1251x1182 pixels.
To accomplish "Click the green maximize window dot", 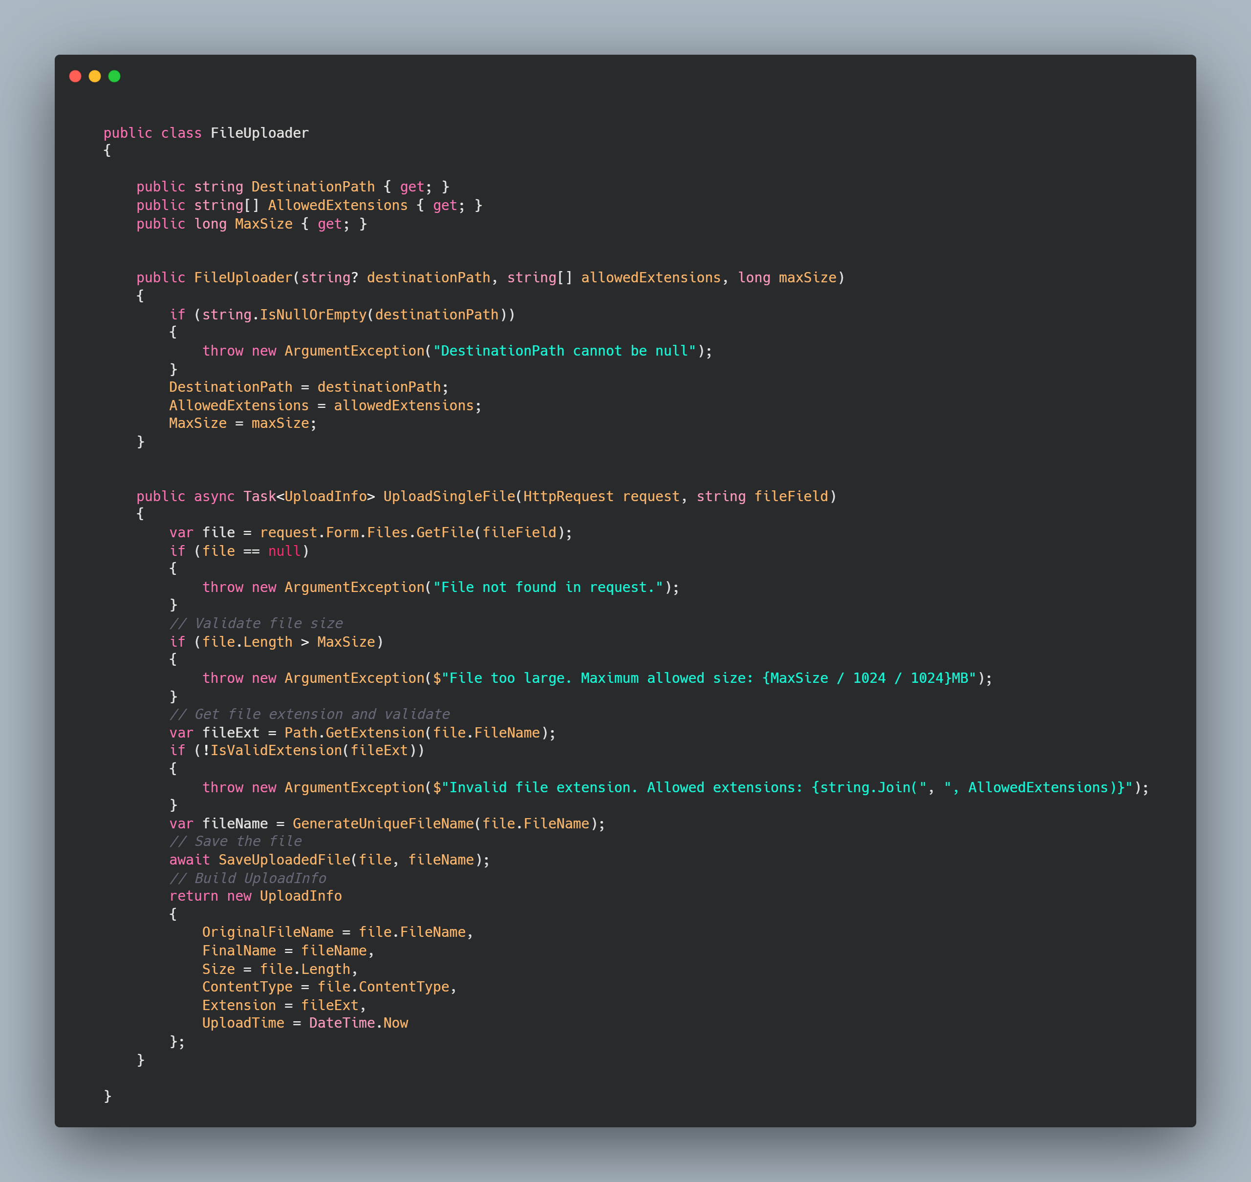I will click(x=114, y=76).
